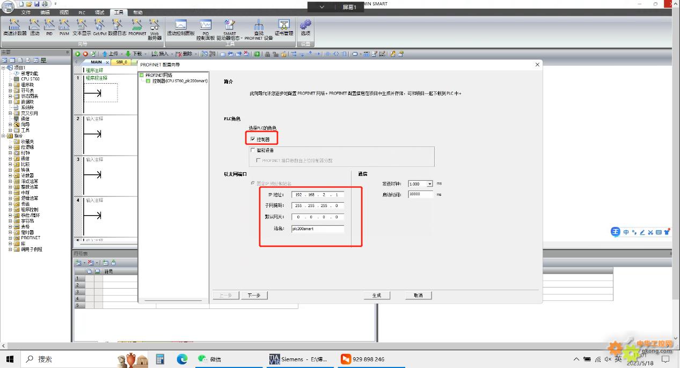
Task: Click the 站名 input field
Action: coord(317,229)
